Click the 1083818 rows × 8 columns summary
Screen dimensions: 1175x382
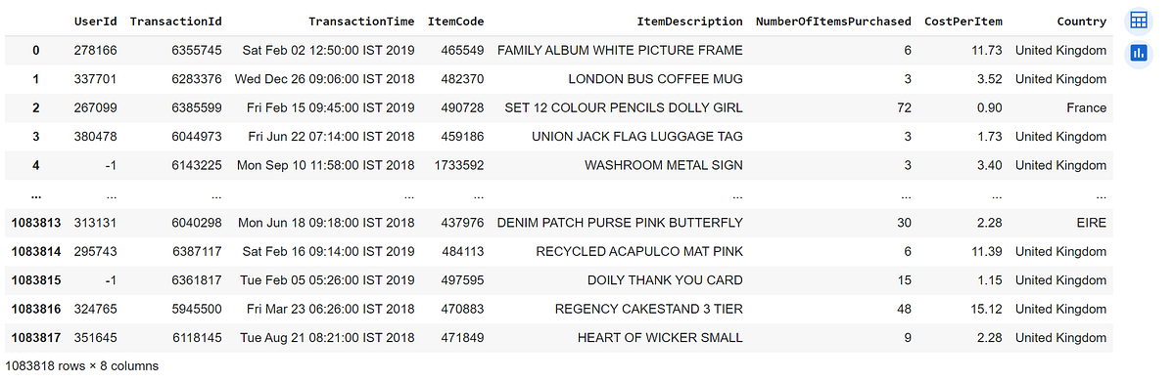tap(82, 366)
